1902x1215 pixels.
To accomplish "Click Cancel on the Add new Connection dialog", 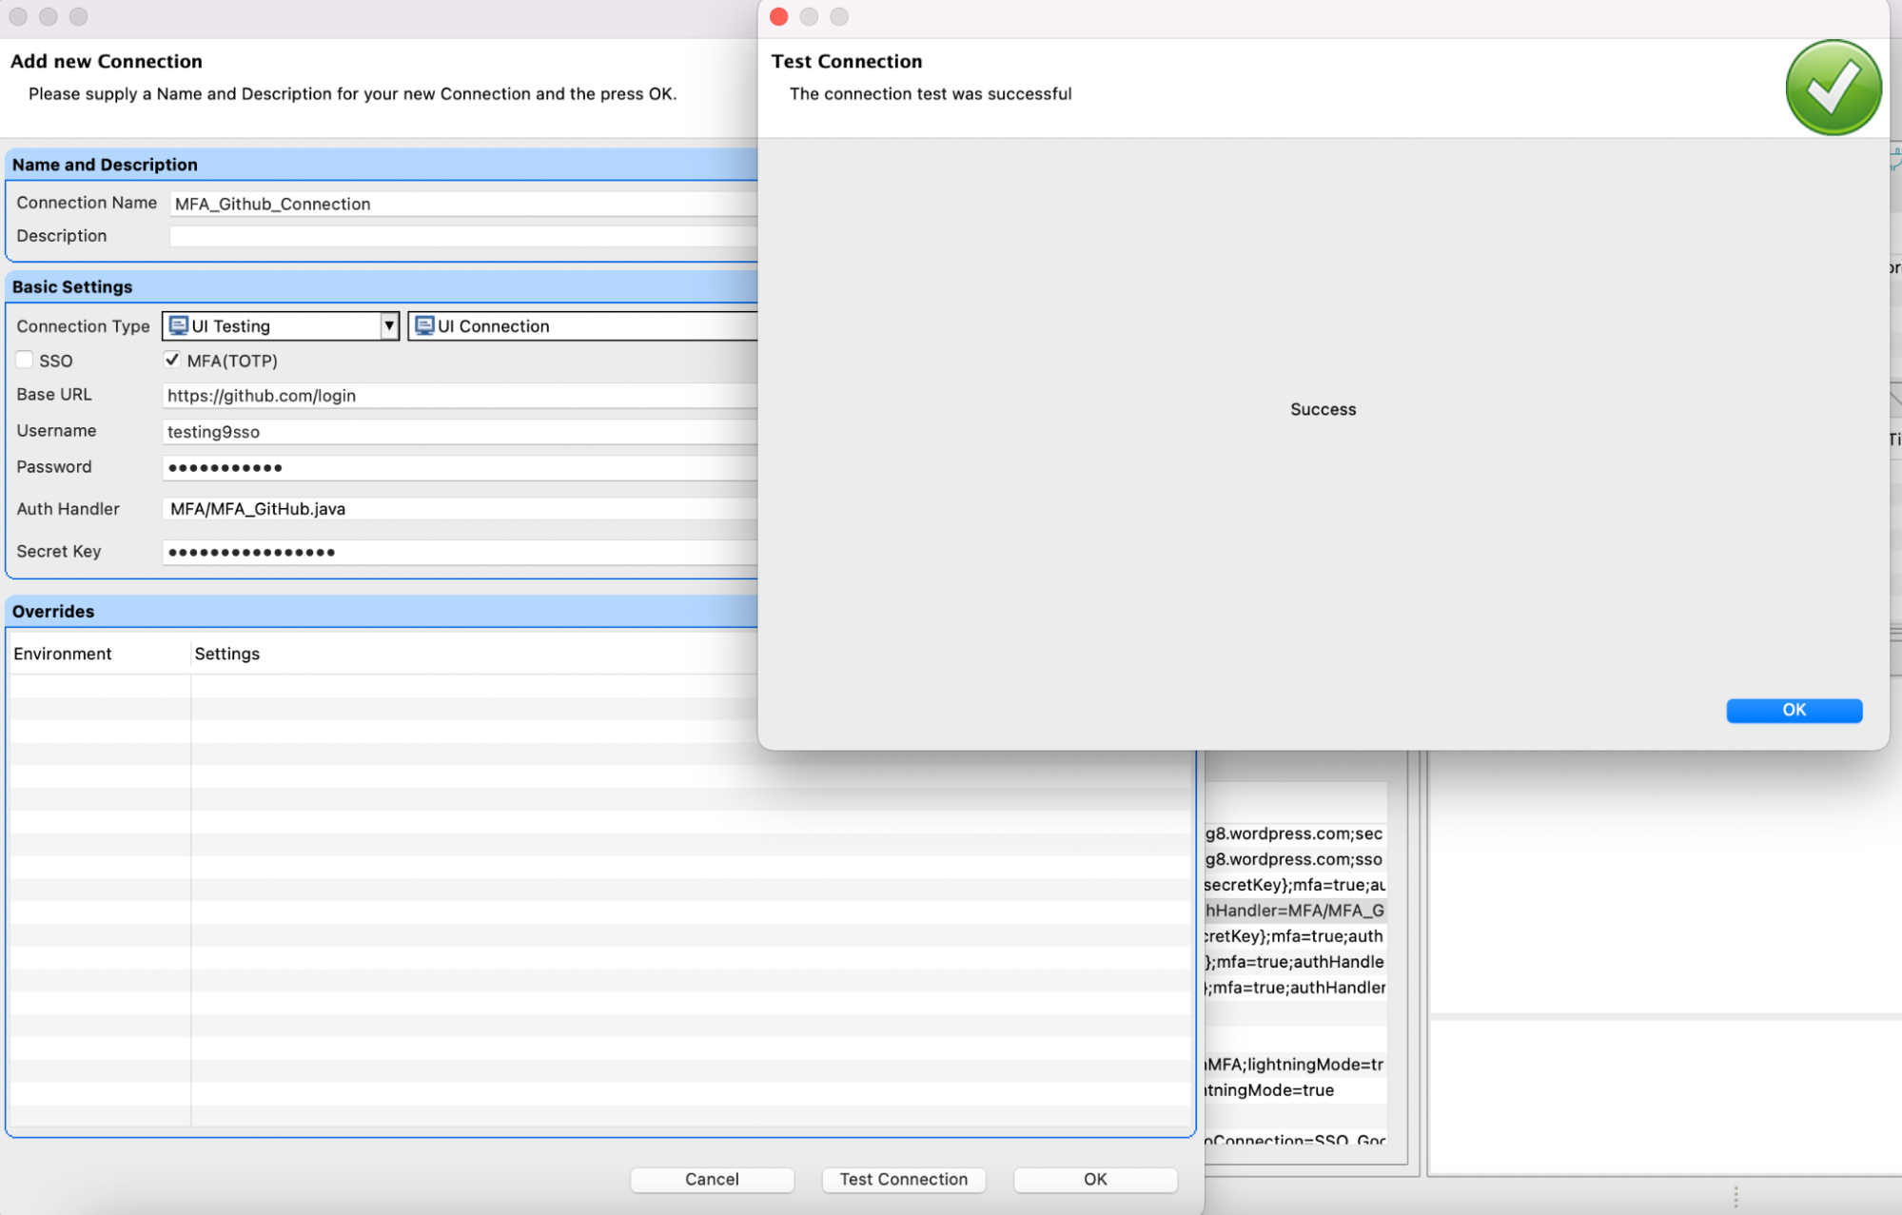I will (712, 1179).
